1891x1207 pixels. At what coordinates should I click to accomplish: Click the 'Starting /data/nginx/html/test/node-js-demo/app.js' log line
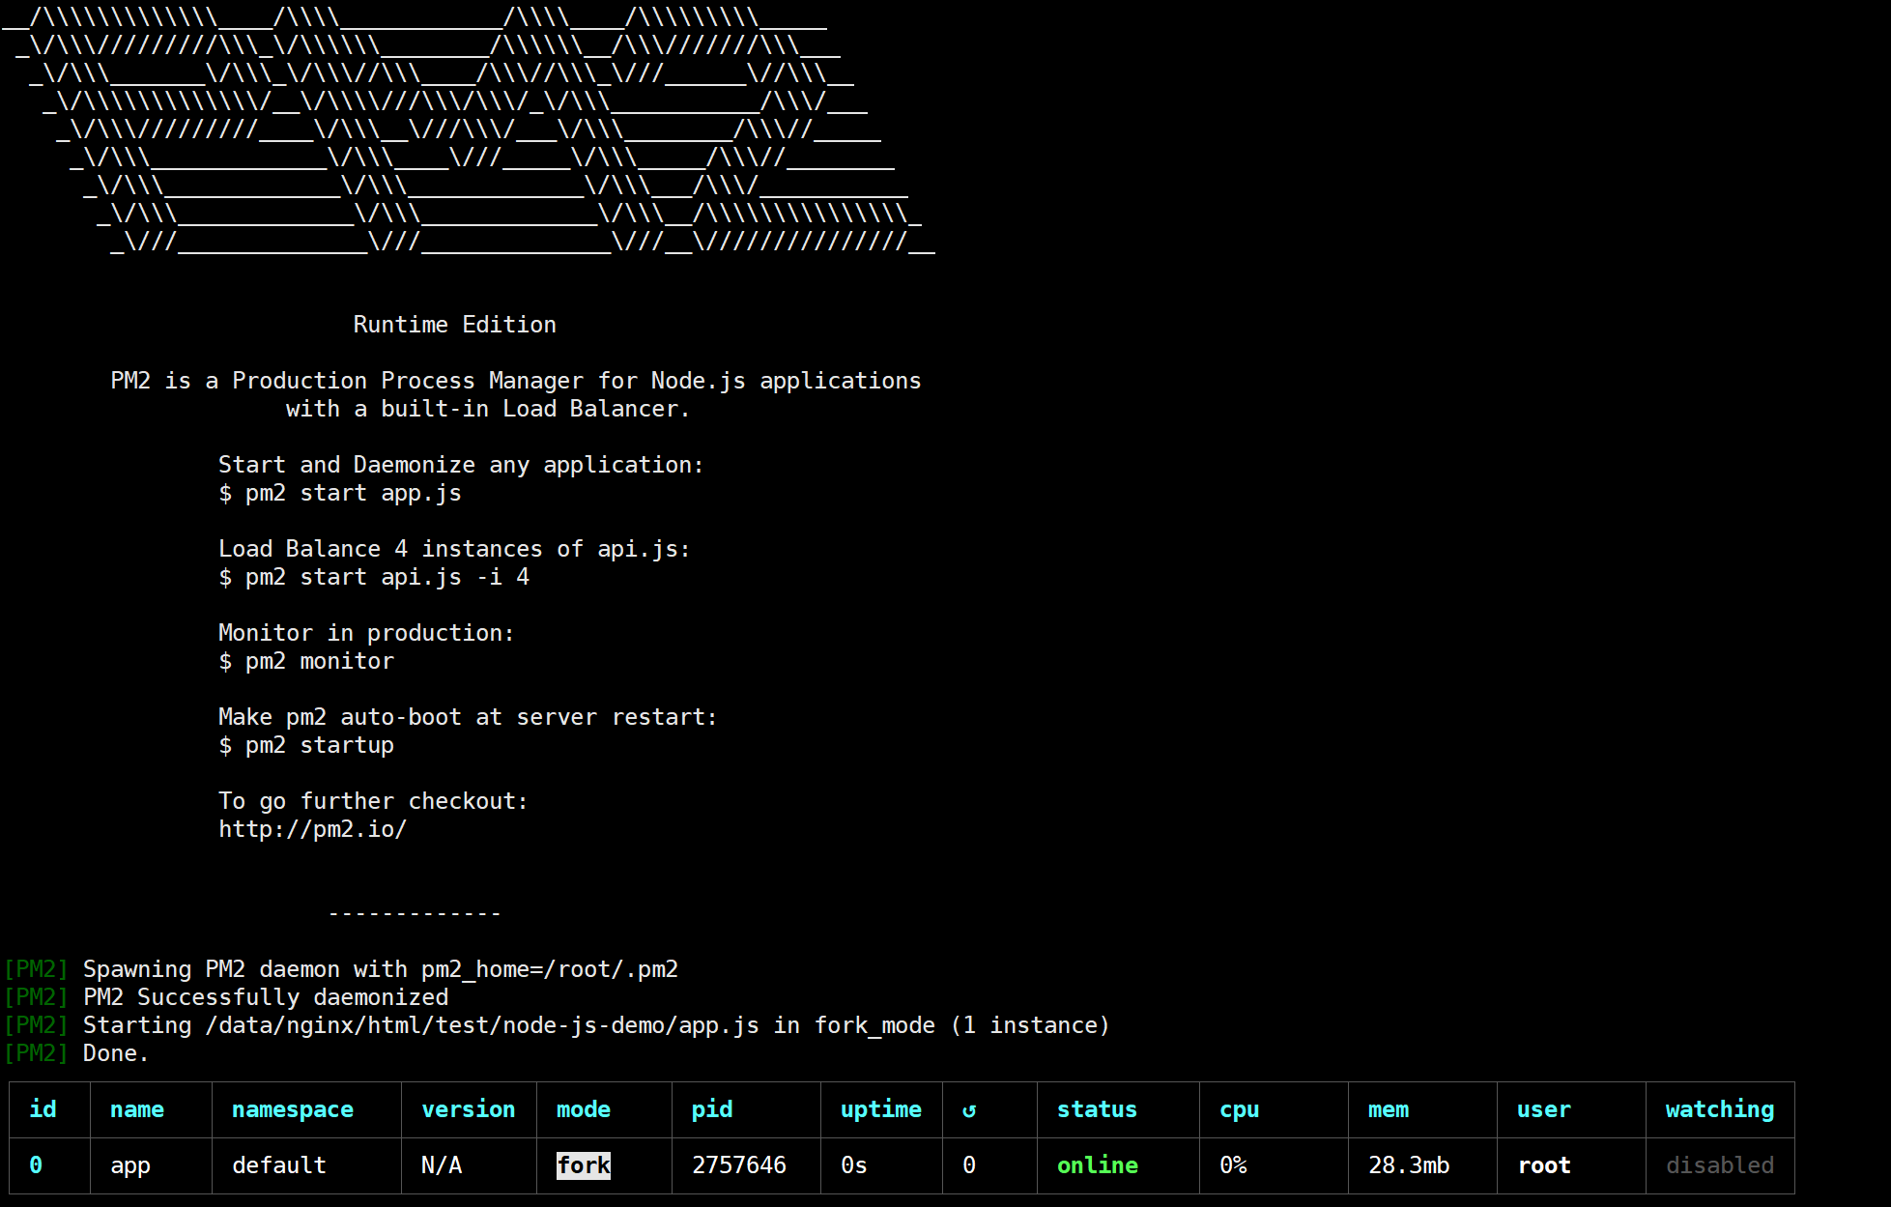(557, 1025)
